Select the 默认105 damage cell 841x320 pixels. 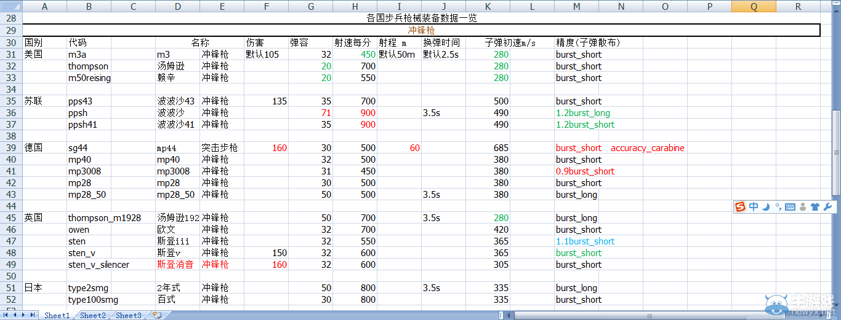coord(266,55)
